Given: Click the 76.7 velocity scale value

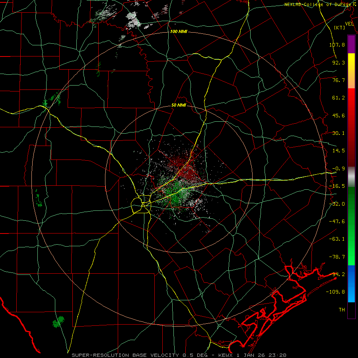Looking at the screenshot, I should click(339, 80).
